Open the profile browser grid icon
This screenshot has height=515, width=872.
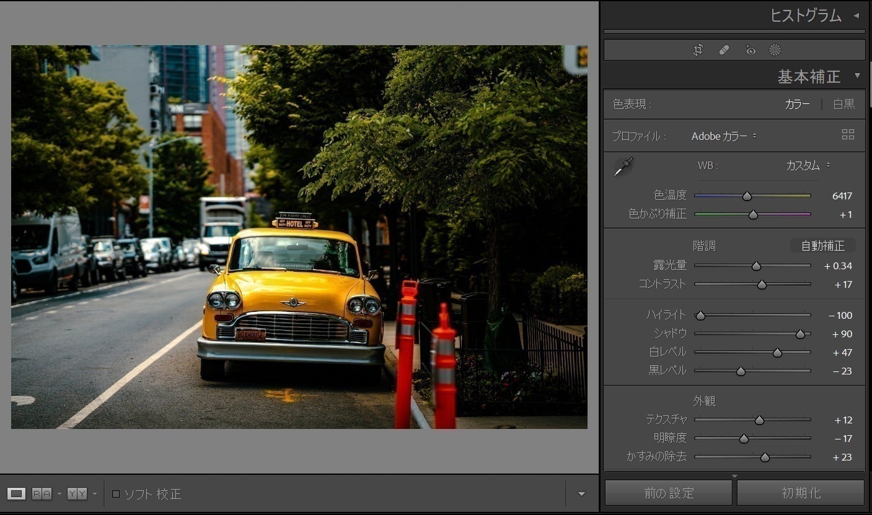point(848,135)
